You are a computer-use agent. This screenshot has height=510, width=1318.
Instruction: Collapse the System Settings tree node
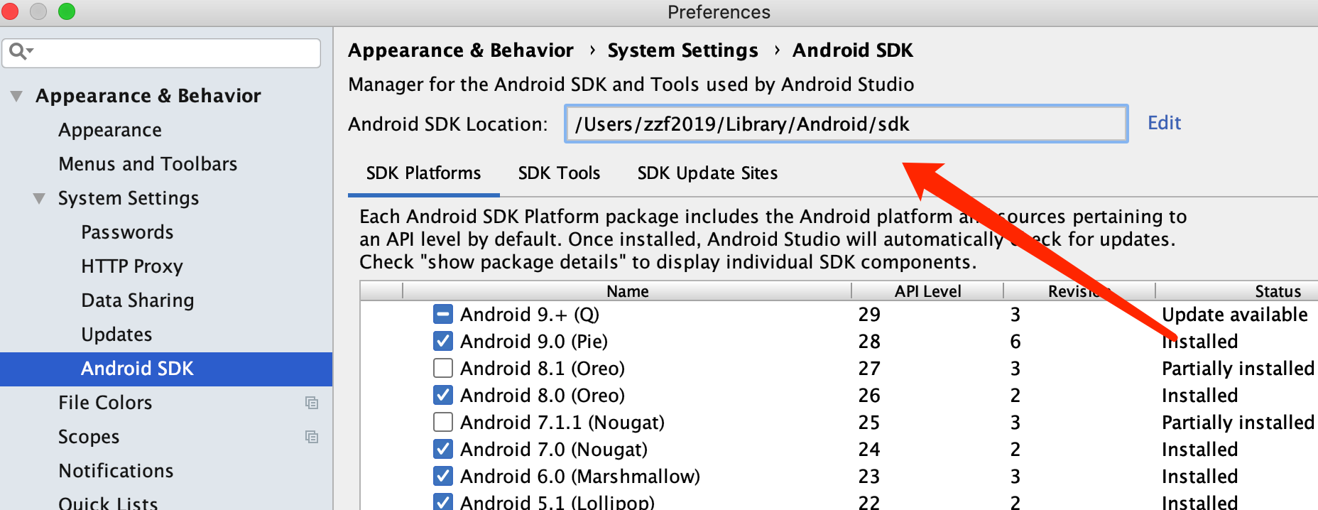[x=39, y=198]
